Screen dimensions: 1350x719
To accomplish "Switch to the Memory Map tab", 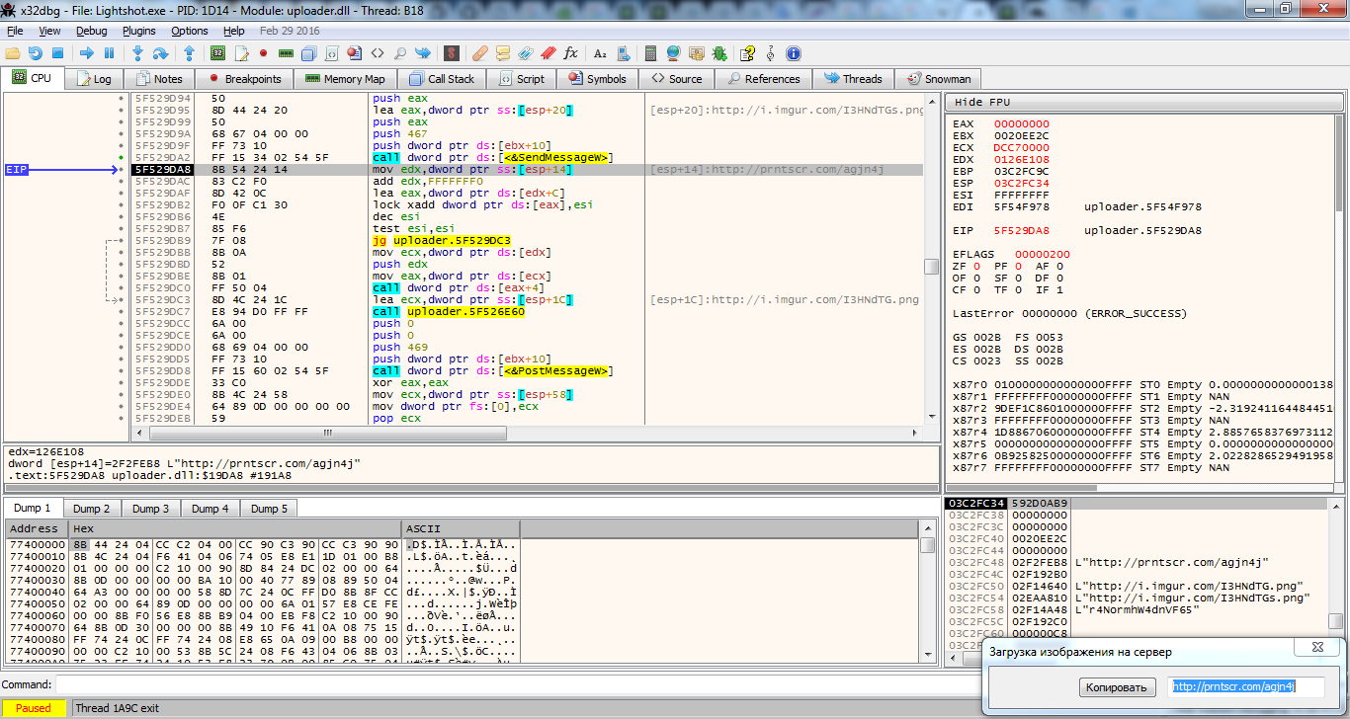I will [345, 79].
